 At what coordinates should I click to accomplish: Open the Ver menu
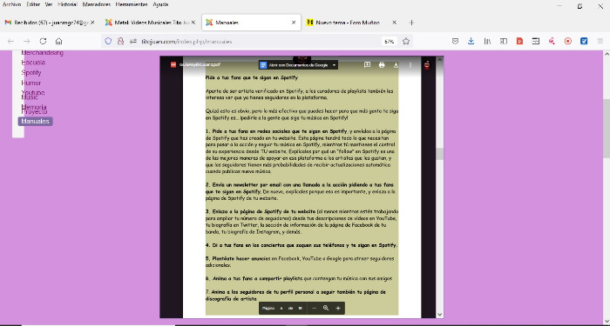[x=49, y=4]
